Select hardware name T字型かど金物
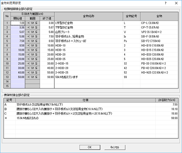The image size is (182, 153). (88, 27)
